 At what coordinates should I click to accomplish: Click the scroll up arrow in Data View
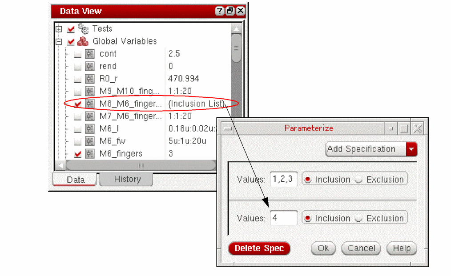(236, 28)
